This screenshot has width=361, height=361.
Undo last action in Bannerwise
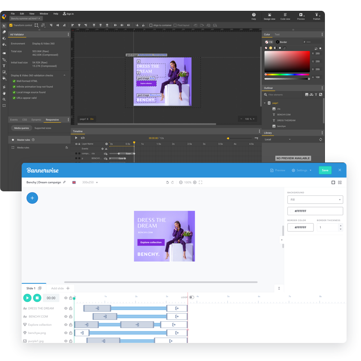[167, 182]
